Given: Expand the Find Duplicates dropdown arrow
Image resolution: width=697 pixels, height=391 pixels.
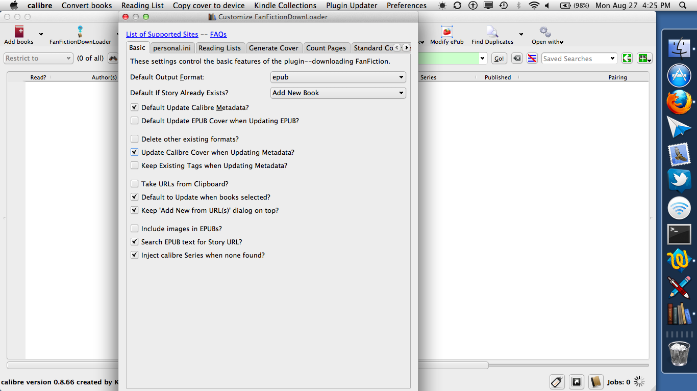Looking at the screenshot, I should (x=521, y=35).
